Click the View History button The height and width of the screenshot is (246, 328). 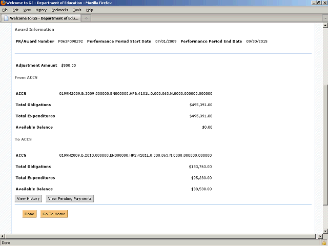(x=28, y=198)
